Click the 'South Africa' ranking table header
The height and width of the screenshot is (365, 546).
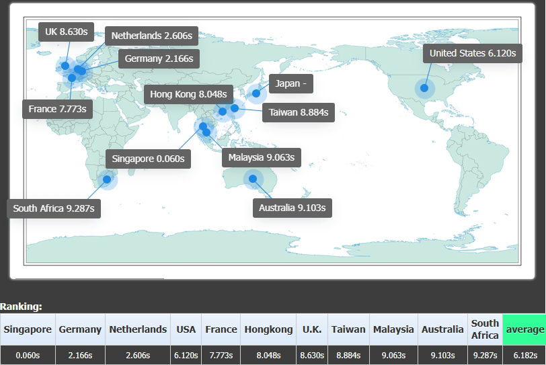485,329
